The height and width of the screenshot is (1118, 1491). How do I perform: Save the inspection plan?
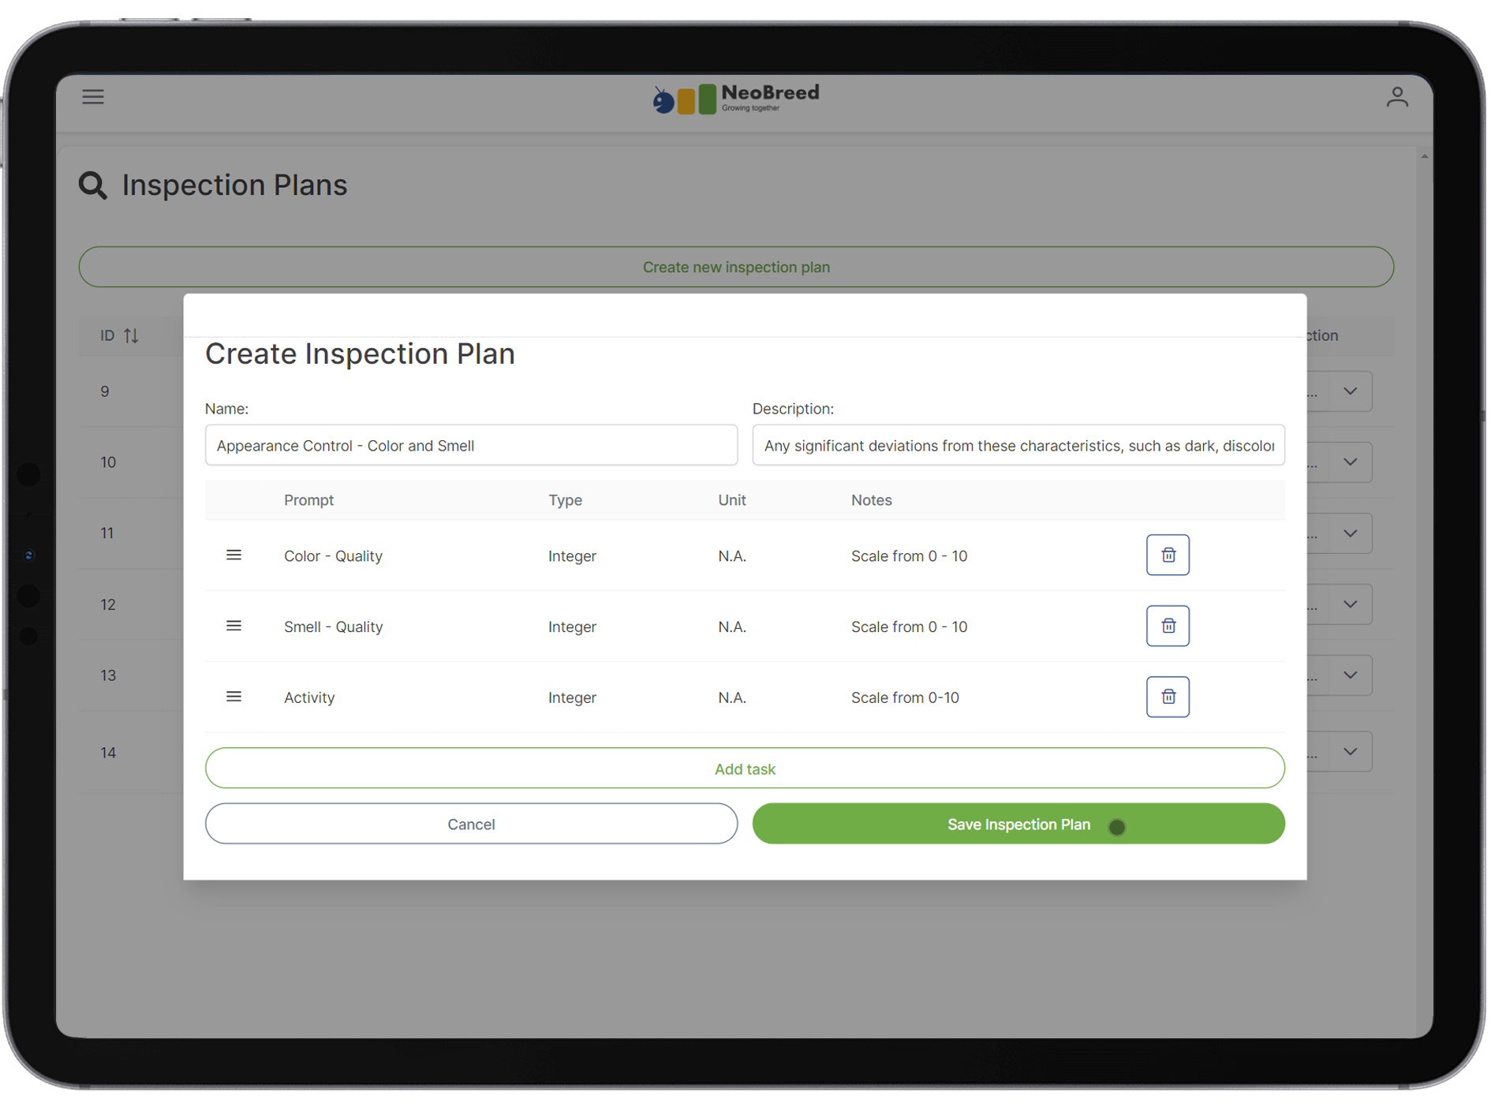pos(1018,824)
